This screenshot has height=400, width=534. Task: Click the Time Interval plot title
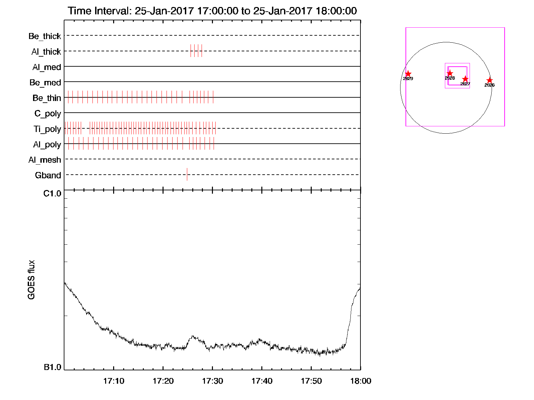212,11
